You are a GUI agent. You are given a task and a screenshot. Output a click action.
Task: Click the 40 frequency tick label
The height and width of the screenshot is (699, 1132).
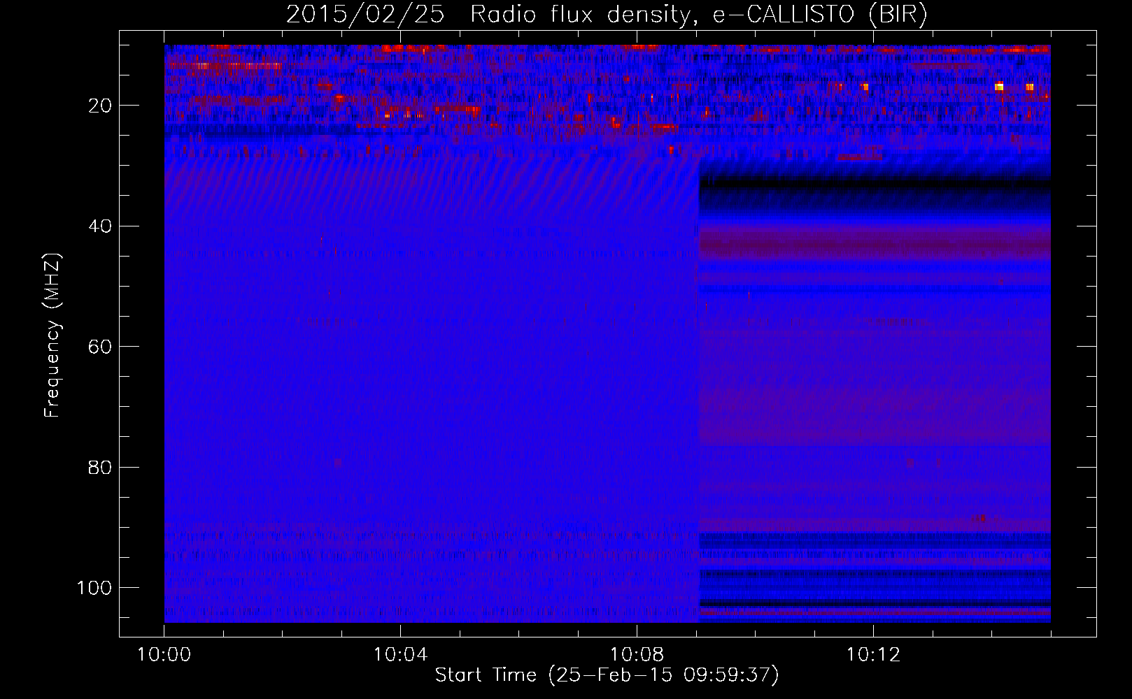(101, 226)
